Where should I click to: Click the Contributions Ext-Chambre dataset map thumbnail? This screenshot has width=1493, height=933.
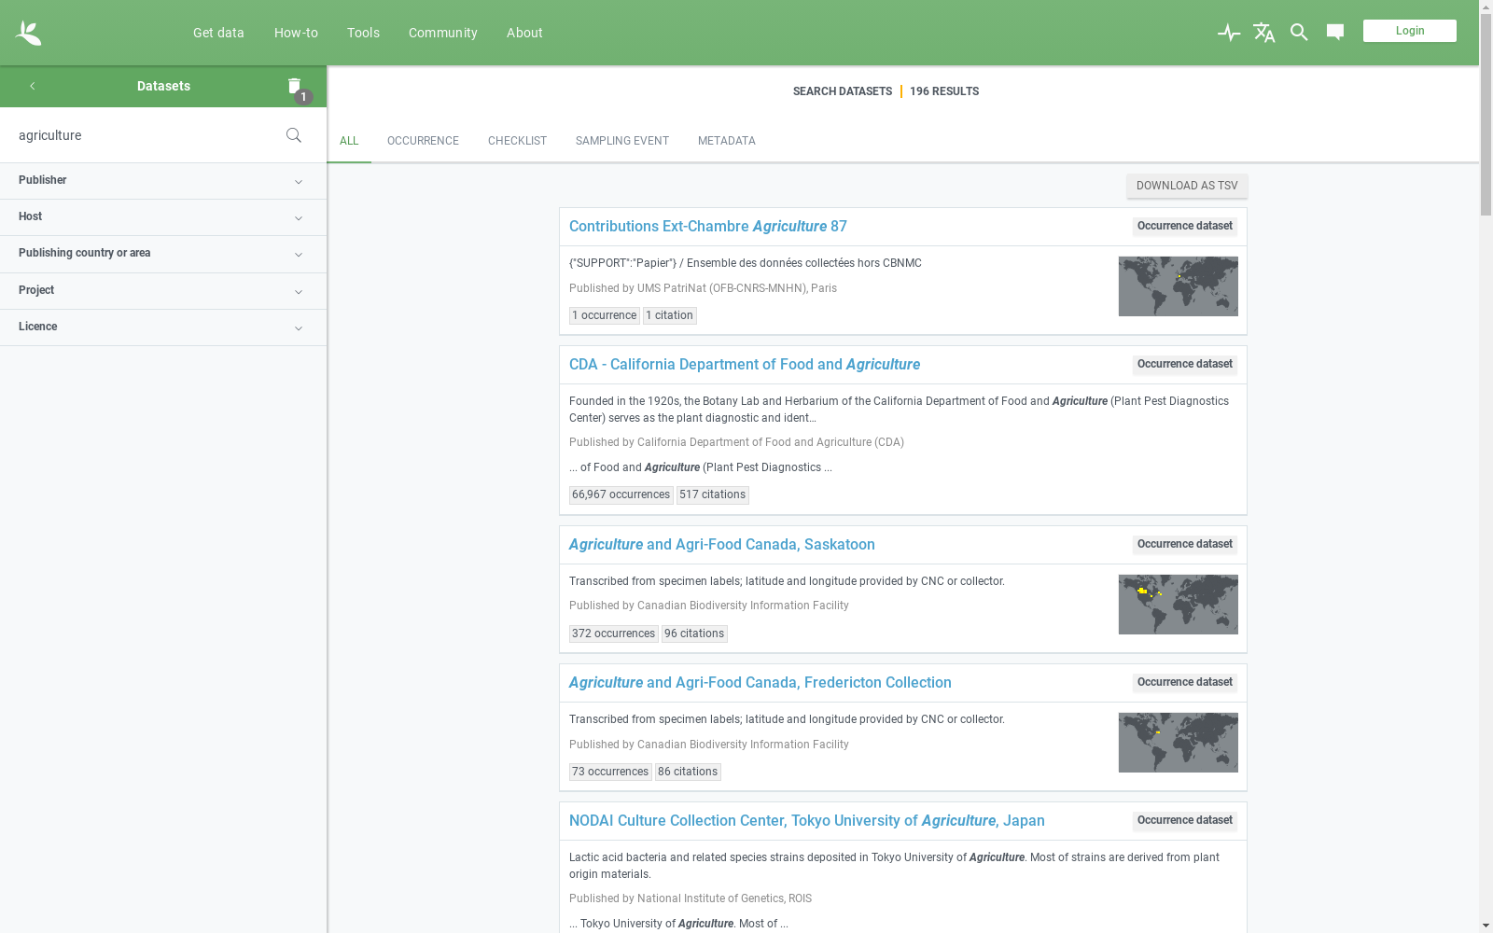click(x=1179, y=286)
